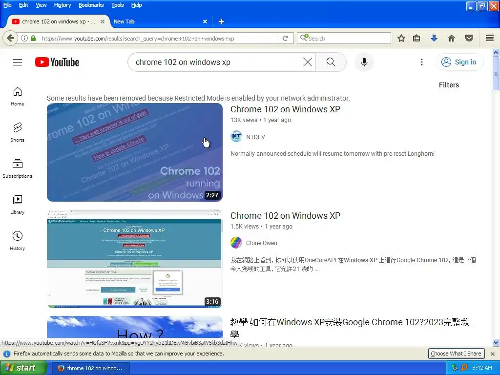
Task: Click into the YouTube search text field
Action: click(x=217, y=62)
